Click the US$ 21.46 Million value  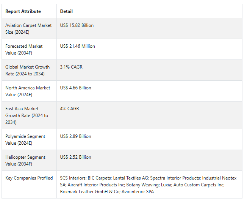[78, 46]
